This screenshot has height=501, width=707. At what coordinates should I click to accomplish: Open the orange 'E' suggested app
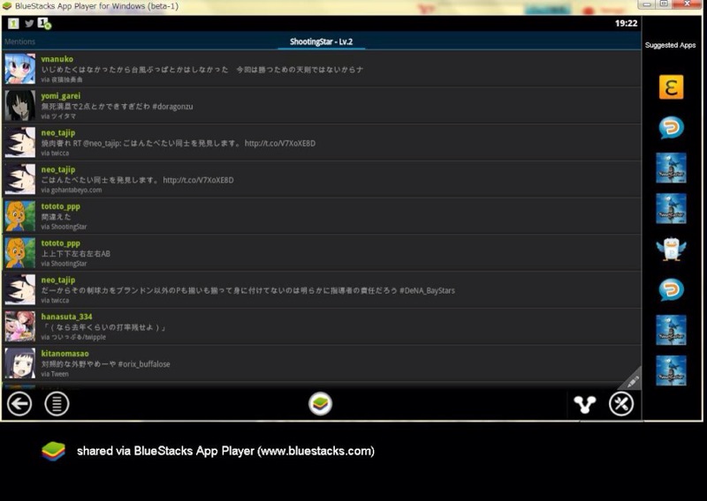pos(671,86)
